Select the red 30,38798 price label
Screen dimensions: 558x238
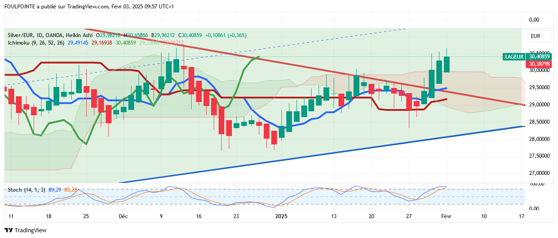tap(539, 64)
